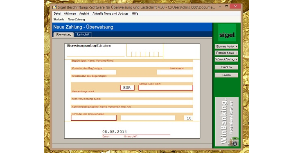The height and width of the screenshot is (153, 293).
Task: Open the Ansicht menu
Action: (84, 13)
